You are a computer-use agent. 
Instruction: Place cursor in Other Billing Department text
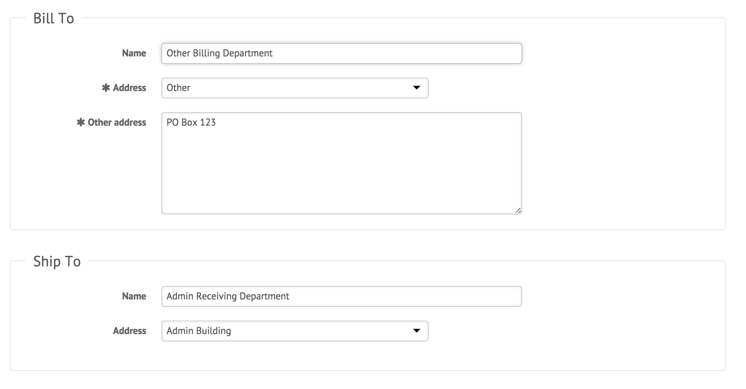219,53
